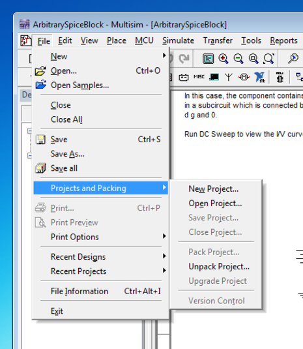Image resolution: width=303 pixels, height=349 pixels.
Task: Click the Zoom In magnifier icon
Action: pos(224,59)
